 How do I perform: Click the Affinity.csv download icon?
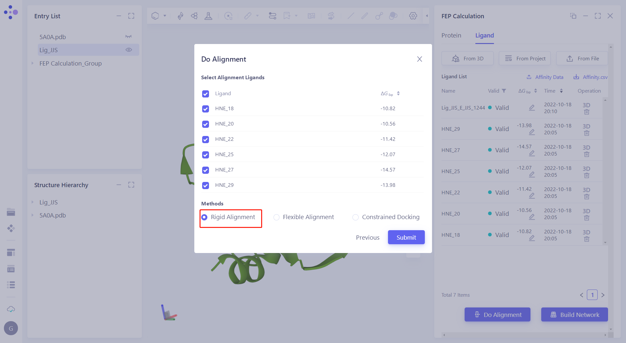(x=576, y=77)
